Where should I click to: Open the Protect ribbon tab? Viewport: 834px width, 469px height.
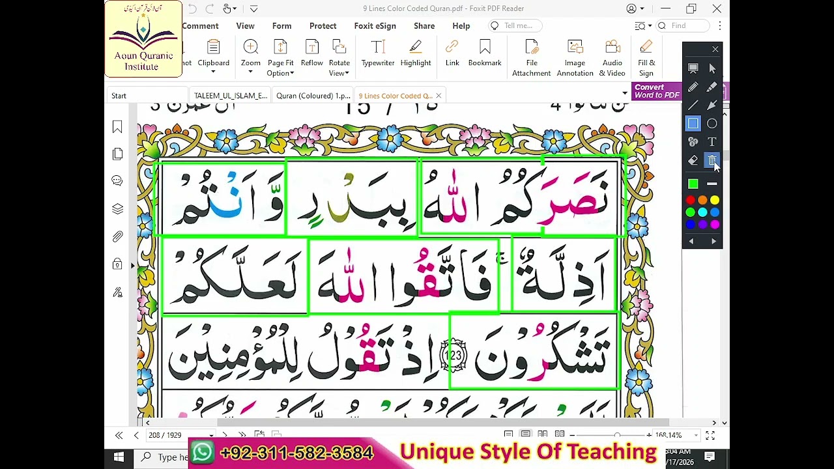(323, 26)
